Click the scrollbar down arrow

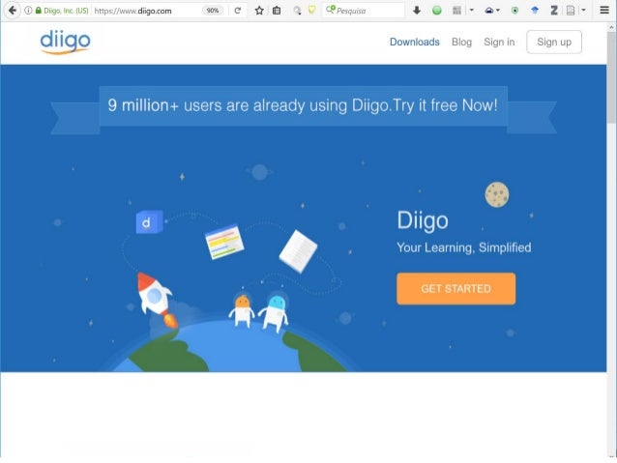pos(611,456)
